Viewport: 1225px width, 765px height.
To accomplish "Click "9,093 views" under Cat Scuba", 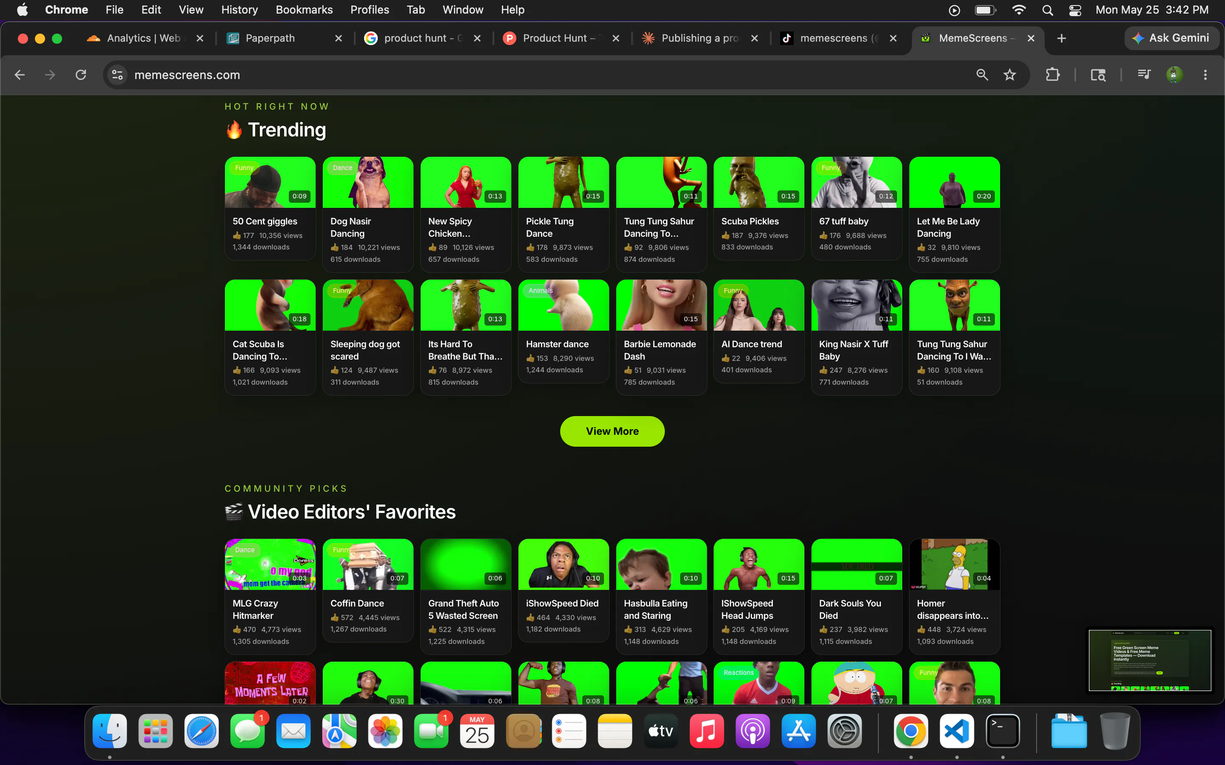I will click(280, 370).
